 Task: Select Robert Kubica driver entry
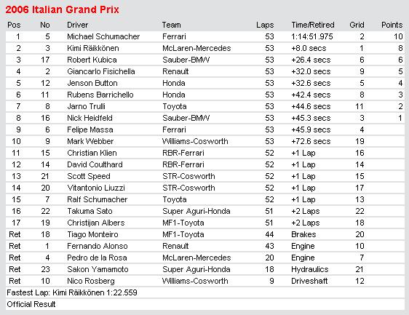tap(92, 60)
